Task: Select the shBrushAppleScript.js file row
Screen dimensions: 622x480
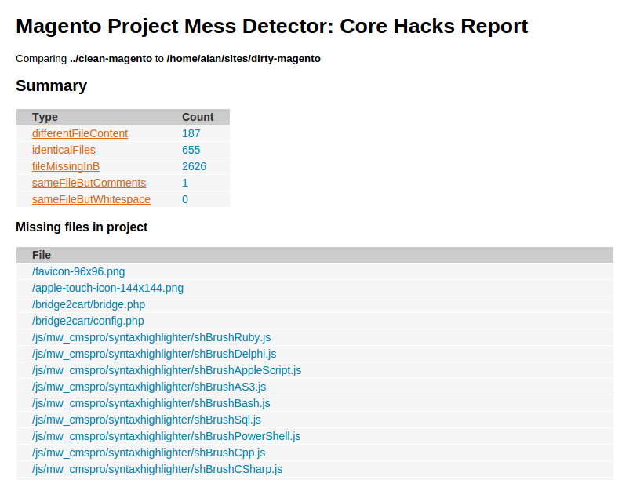Action: pos(315,370)
